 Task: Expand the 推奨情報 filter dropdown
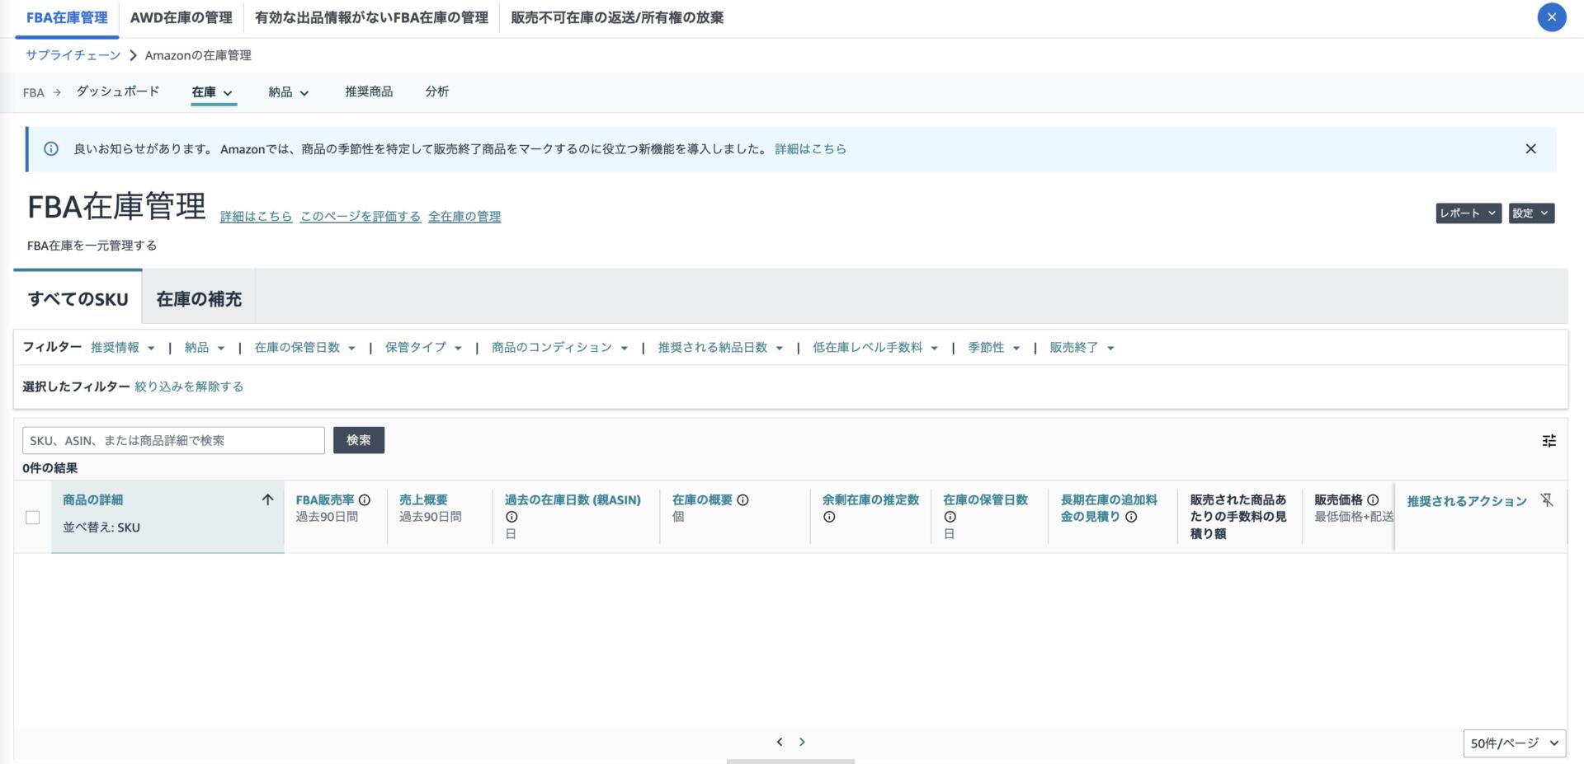tap(122, 348)
